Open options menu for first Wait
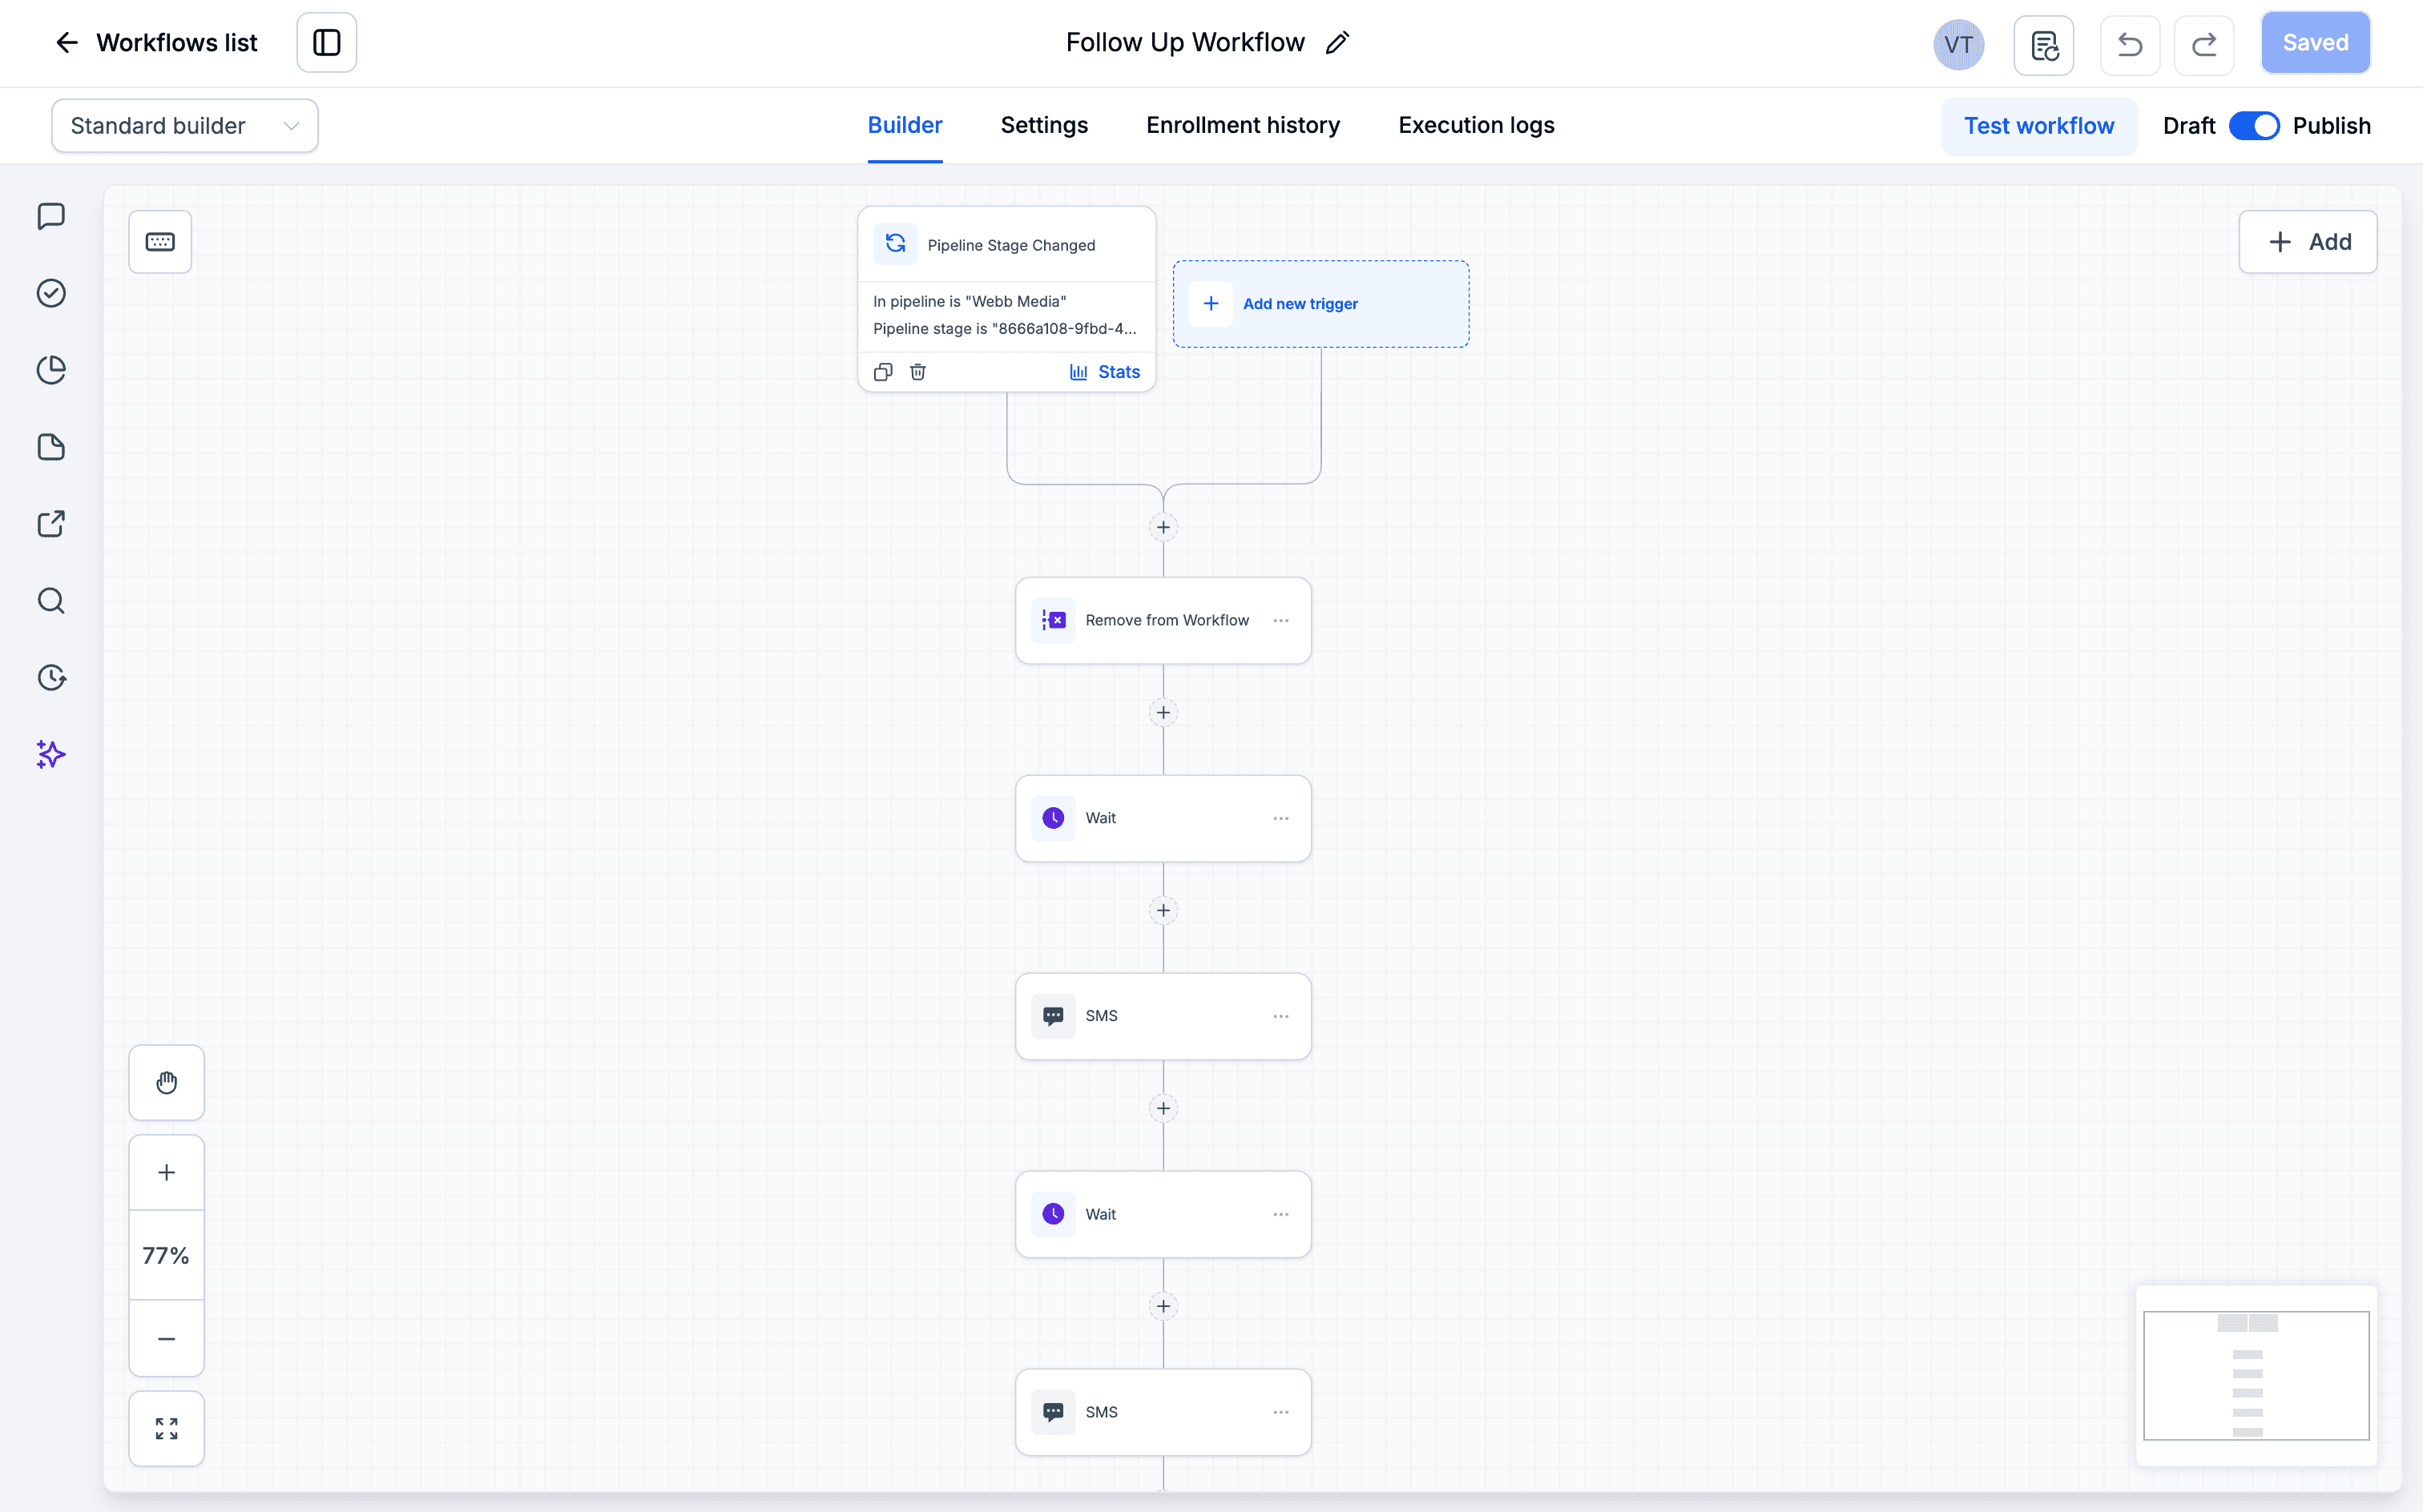 coord(1280,819)
